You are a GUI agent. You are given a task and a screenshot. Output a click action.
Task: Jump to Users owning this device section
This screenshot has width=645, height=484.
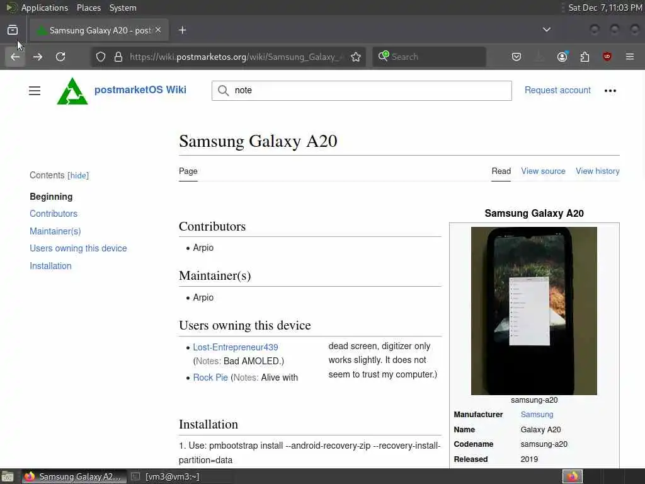click(x=78, y=248)
